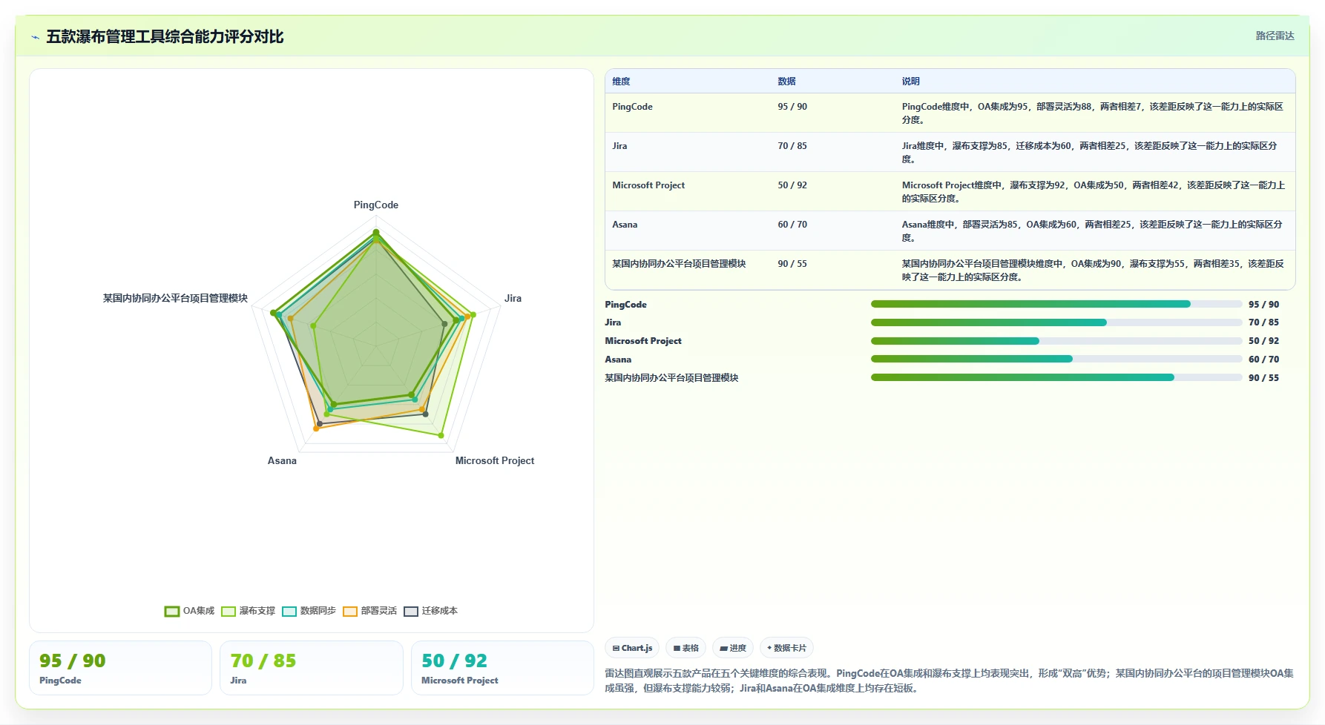Click 某国内协同办公平台项目管理模块 label beside its progress bar
1325x725 pixels.
coord(671,378)
